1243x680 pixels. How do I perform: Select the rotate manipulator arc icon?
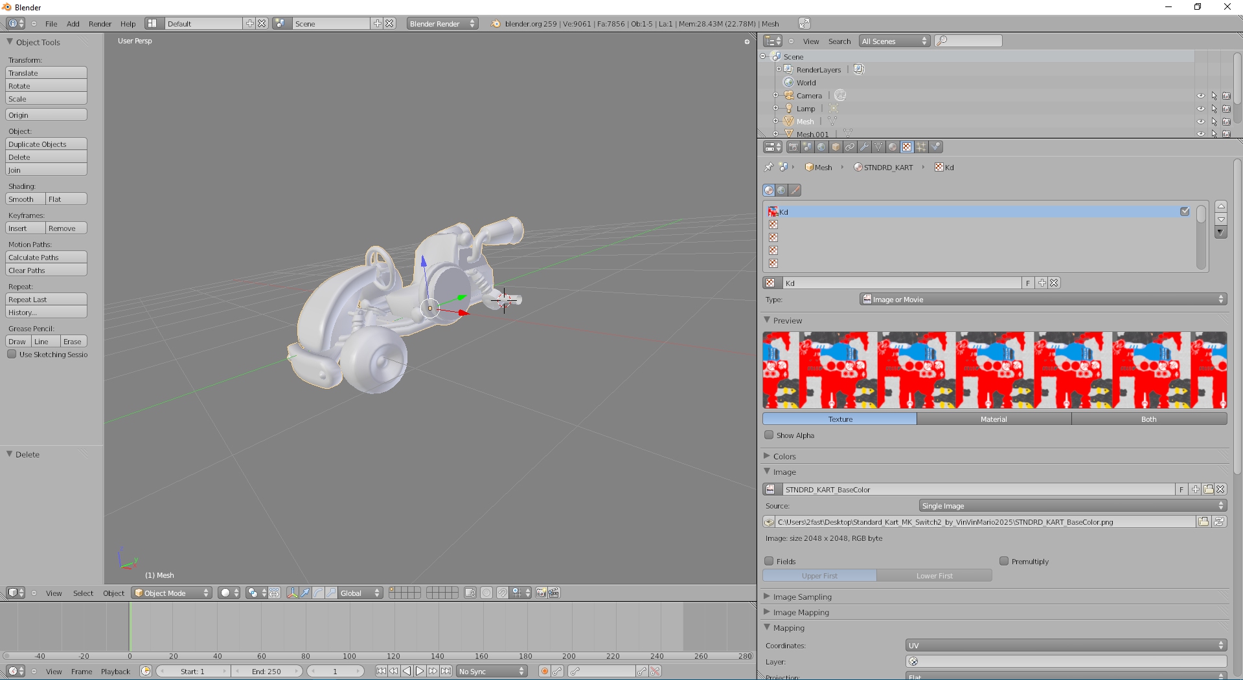tap(318, 593)
